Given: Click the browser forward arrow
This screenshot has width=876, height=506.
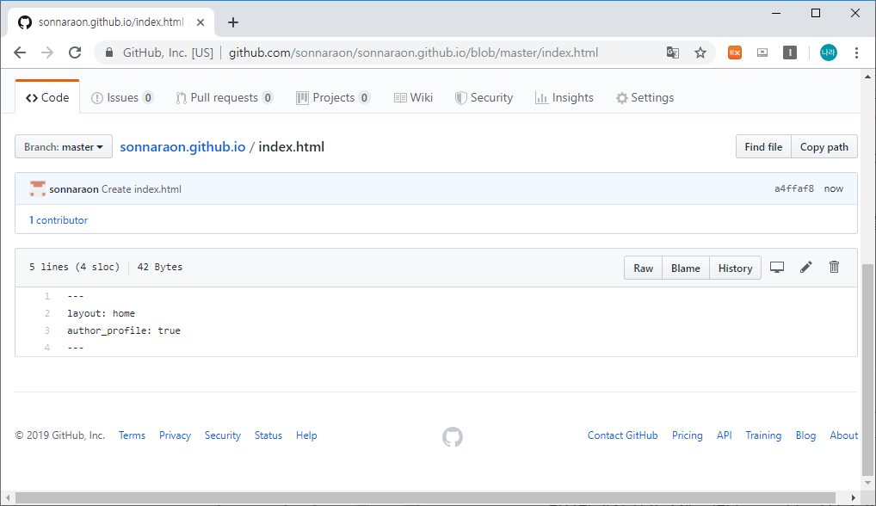Looking at the screenshot, I should 47,52.
